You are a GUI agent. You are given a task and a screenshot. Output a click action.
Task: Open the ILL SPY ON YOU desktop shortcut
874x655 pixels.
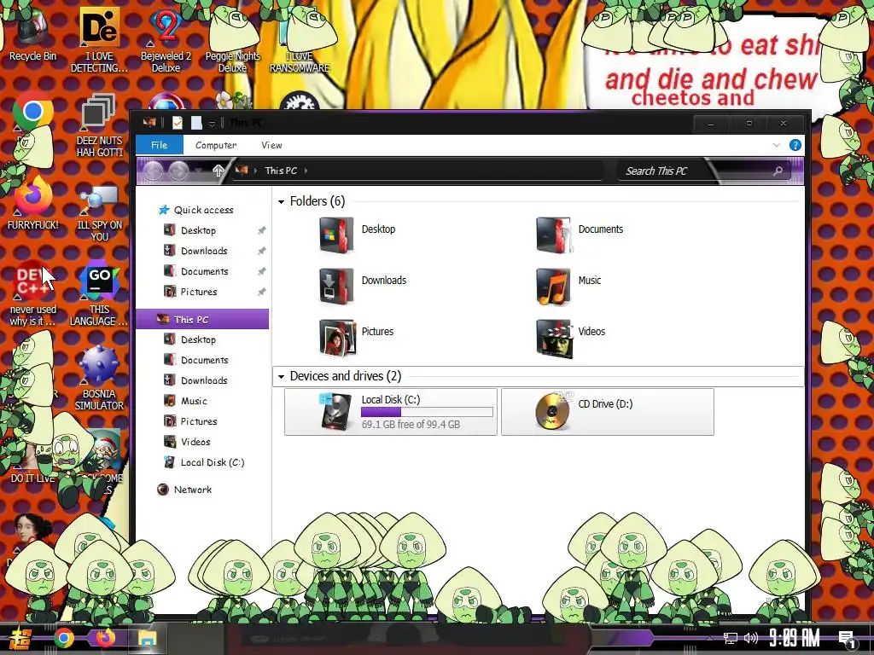point(99,212)
